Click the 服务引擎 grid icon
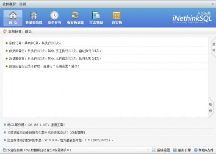The image size is (216, 154). (175, 150)
